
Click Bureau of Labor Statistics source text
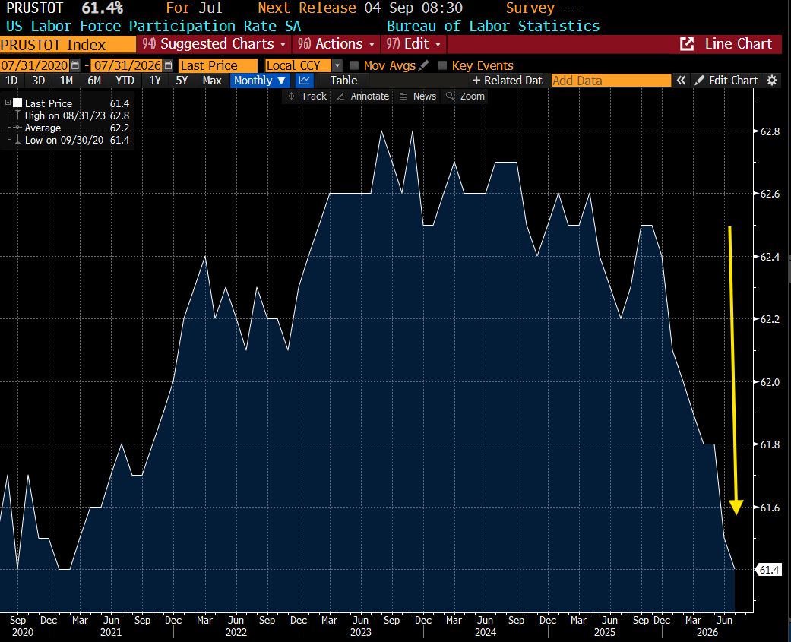(x=493, y=27)
